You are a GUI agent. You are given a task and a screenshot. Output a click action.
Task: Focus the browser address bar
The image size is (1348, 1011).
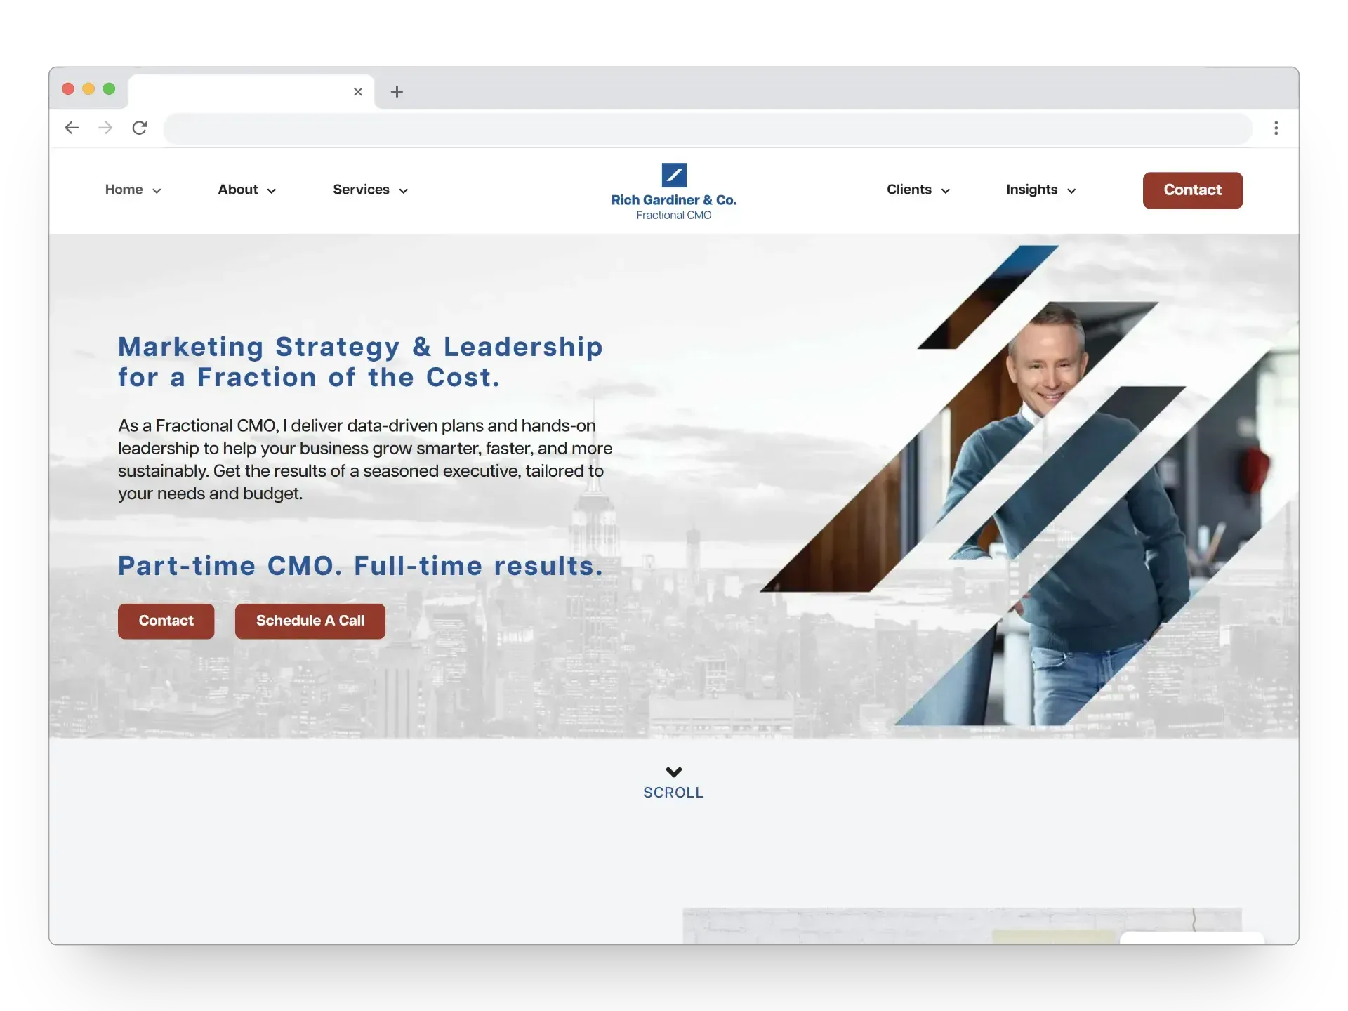708,128
